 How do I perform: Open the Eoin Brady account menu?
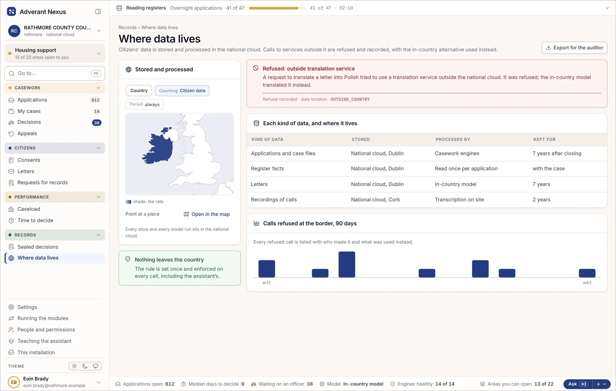[55, 382]
